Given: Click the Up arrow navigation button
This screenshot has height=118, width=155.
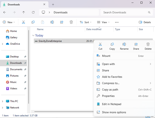Looking at the screenshot, I should (x=24, y=12).
